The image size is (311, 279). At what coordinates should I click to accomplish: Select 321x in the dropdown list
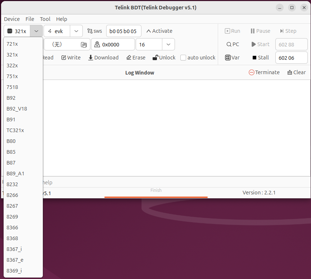click(x=23, y=55)
